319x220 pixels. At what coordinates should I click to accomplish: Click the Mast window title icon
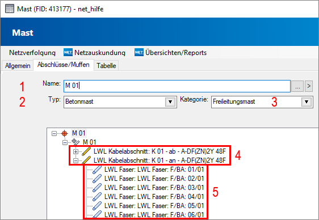(10, 9)
